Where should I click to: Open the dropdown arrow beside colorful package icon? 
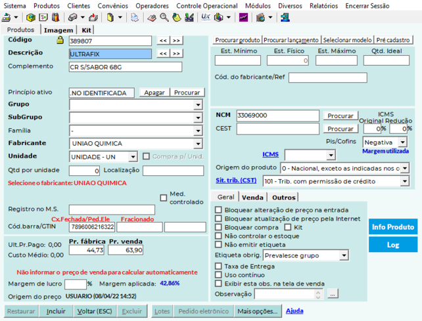(229, 18)
